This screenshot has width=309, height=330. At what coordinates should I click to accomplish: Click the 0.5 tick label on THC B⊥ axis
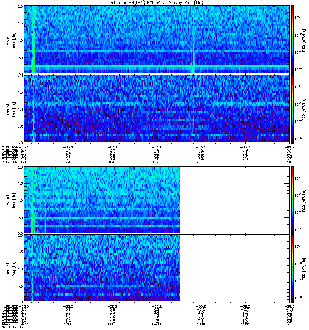(20, 218)
